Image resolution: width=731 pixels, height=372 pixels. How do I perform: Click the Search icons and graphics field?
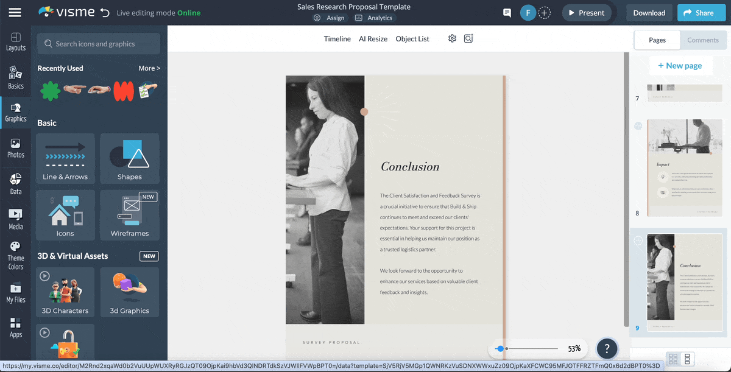pyautogui.click(x=99, y=44)
